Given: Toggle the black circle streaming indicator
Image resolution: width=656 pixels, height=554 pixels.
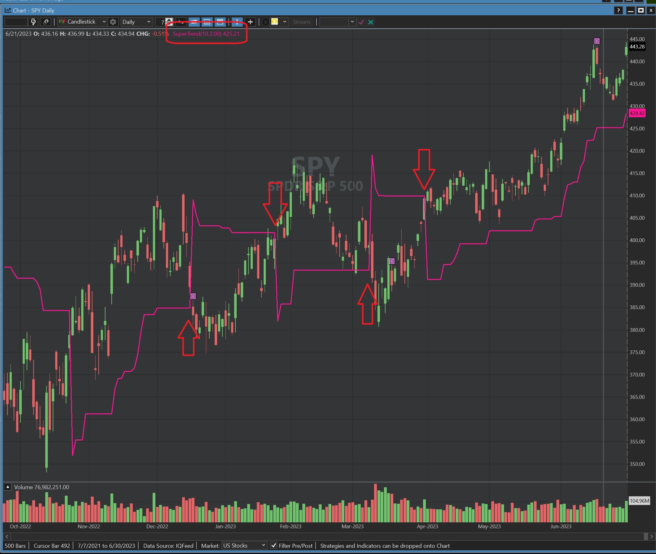Looking at the screenshot, I should [x=266, y=22].
